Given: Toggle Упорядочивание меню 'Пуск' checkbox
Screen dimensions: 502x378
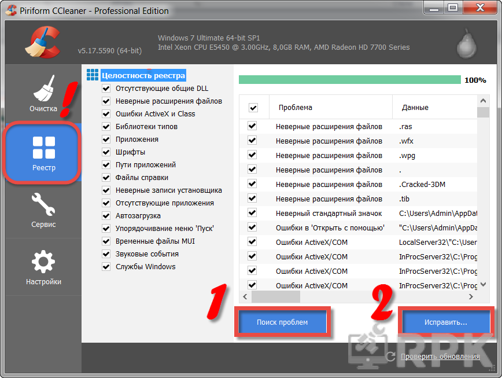Looking at the screenshot, I should tap(106, 229).
